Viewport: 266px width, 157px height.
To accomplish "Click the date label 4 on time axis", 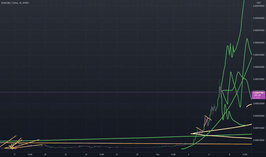I will (188, 154).
